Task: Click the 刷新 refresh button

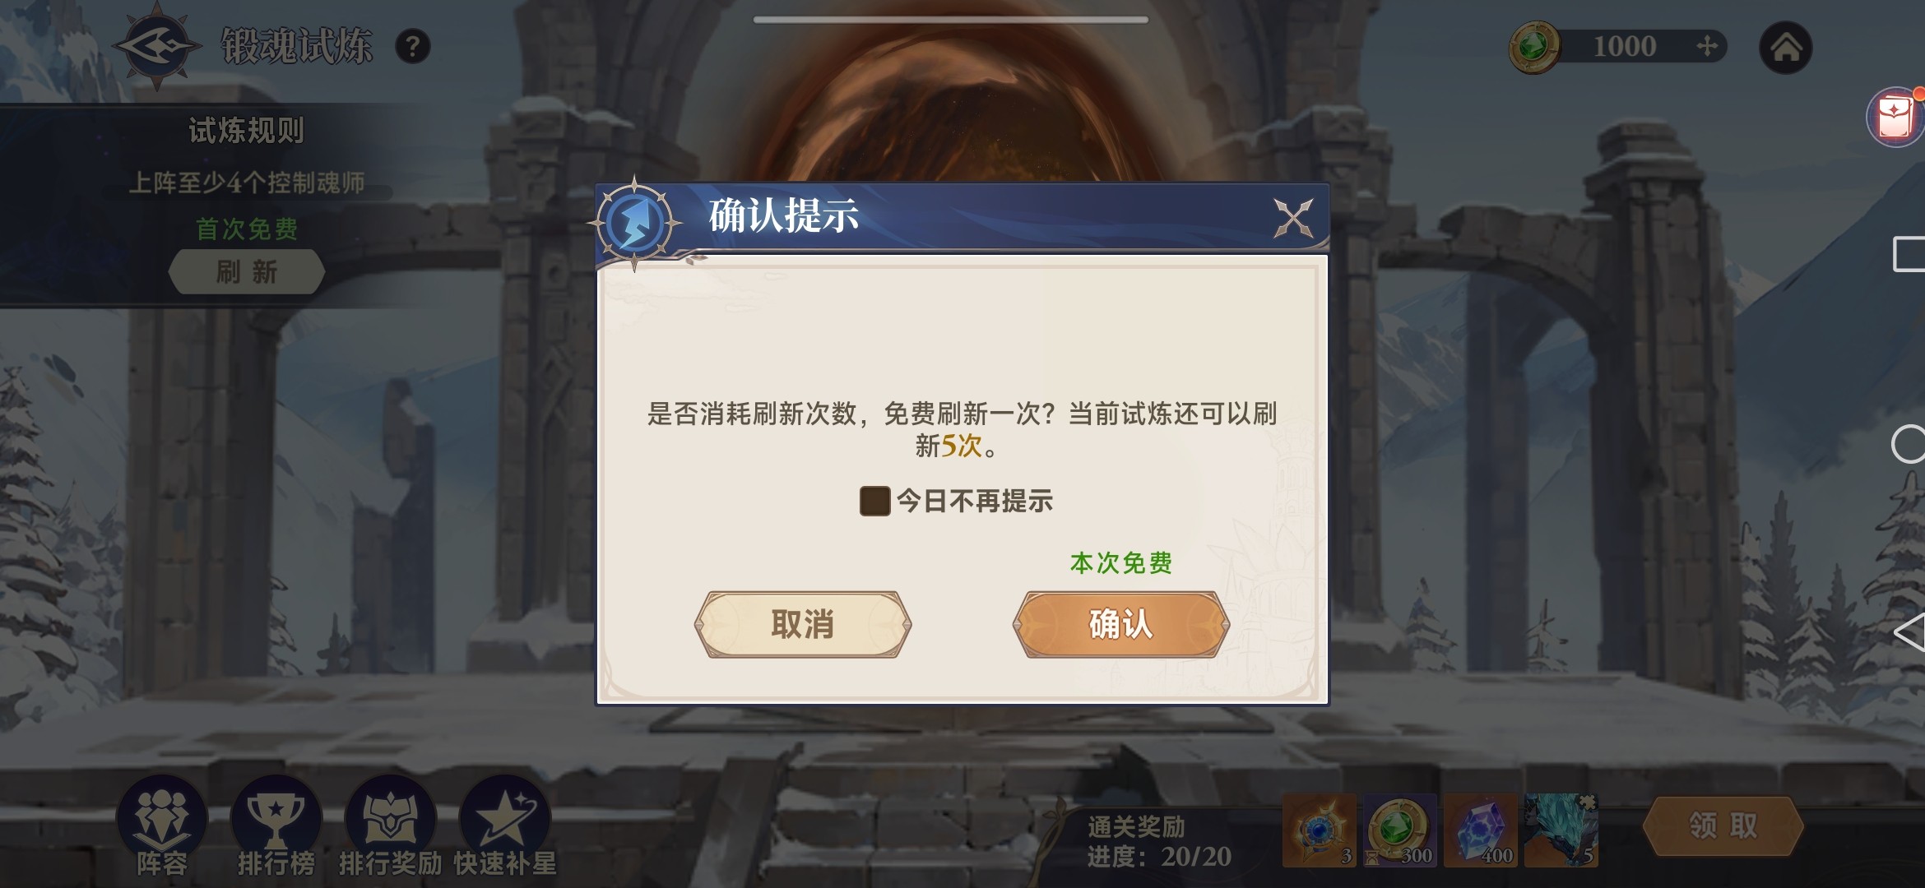Action: click(247, 272)
